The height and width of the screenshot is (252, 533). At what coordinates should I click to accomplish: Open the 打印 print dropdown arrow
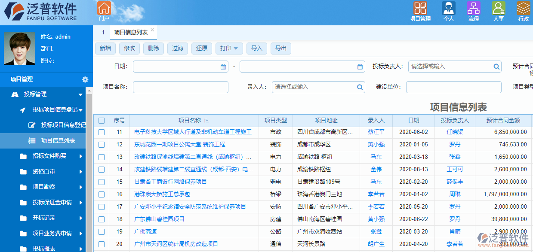click(x=236, y=48)
